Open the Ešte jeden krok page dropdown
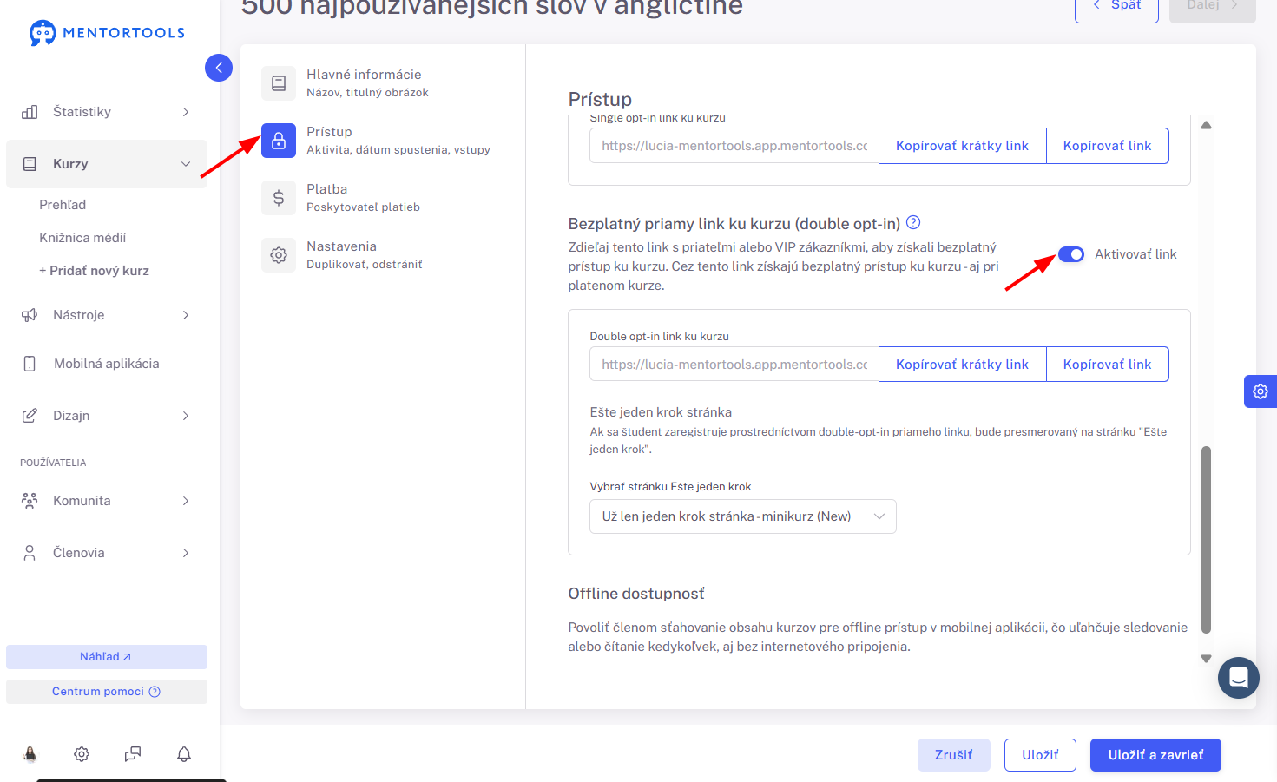Screen dimensions: 1277x782 pos(743,516)
